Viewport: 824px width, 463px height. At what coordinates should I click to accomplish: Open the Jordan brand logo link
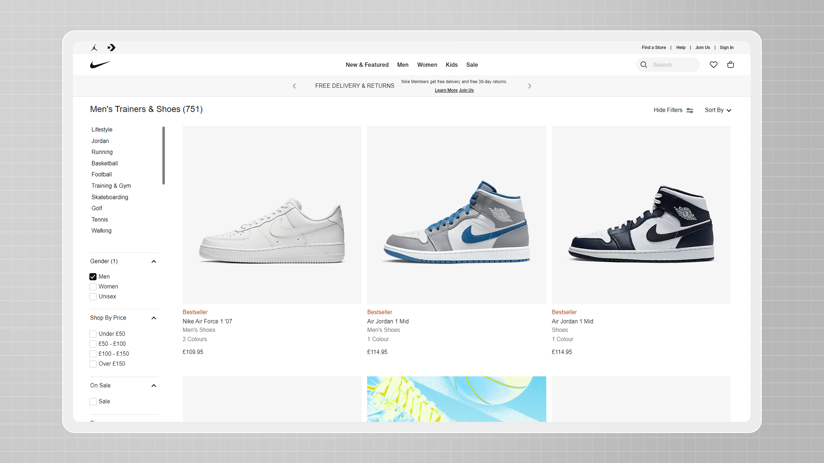94,48
